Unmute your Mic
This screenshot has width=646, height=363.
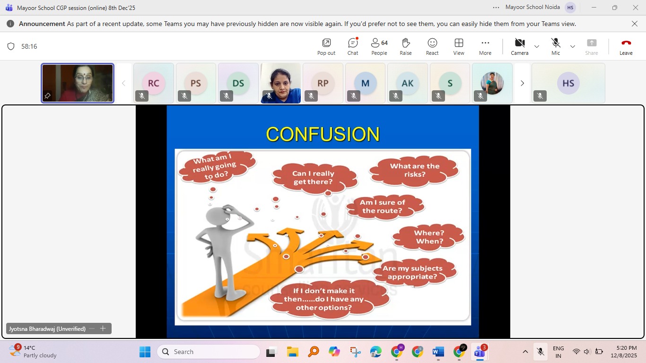[555, 46]
